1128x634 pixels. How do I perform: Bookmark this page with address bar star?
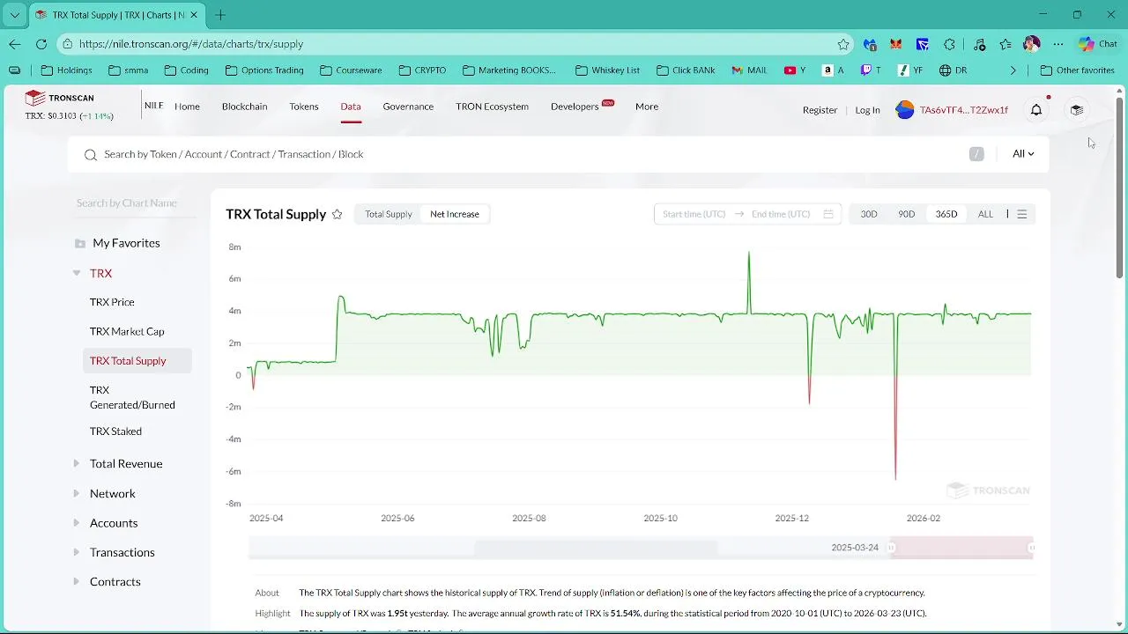pyautogui.click(x=843, y=44)
